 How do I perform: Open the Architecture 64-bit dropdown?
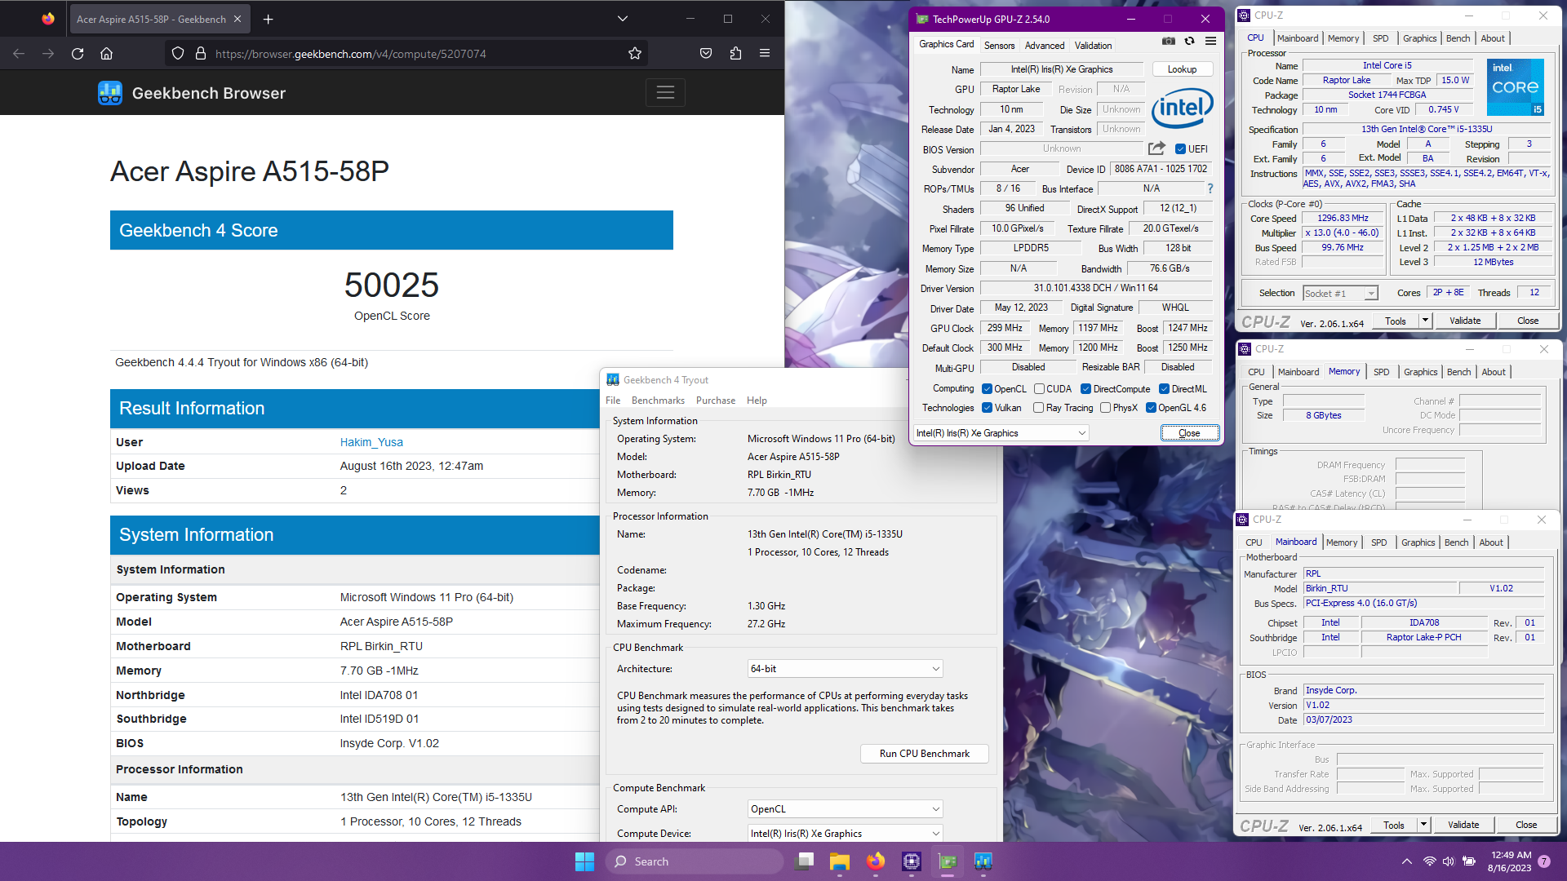pyautogui.click(x=845, y=669)
